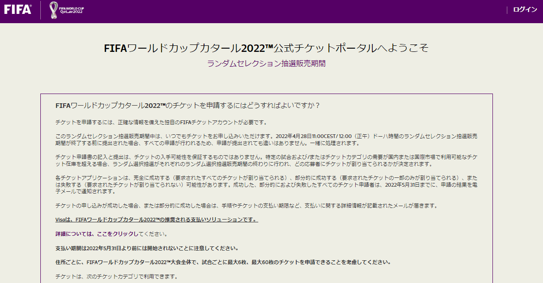Click the sentence チケットを申請するには、正確な情報を備えた

coord(161,122)
